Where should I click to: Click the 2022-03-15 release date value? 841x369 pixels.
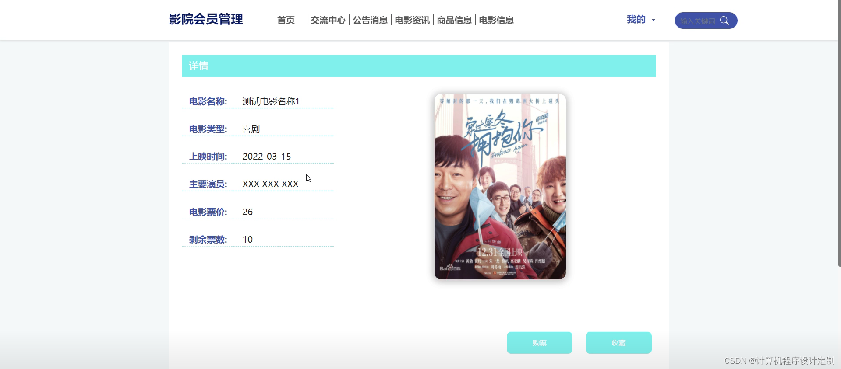[x=267, y=157]
